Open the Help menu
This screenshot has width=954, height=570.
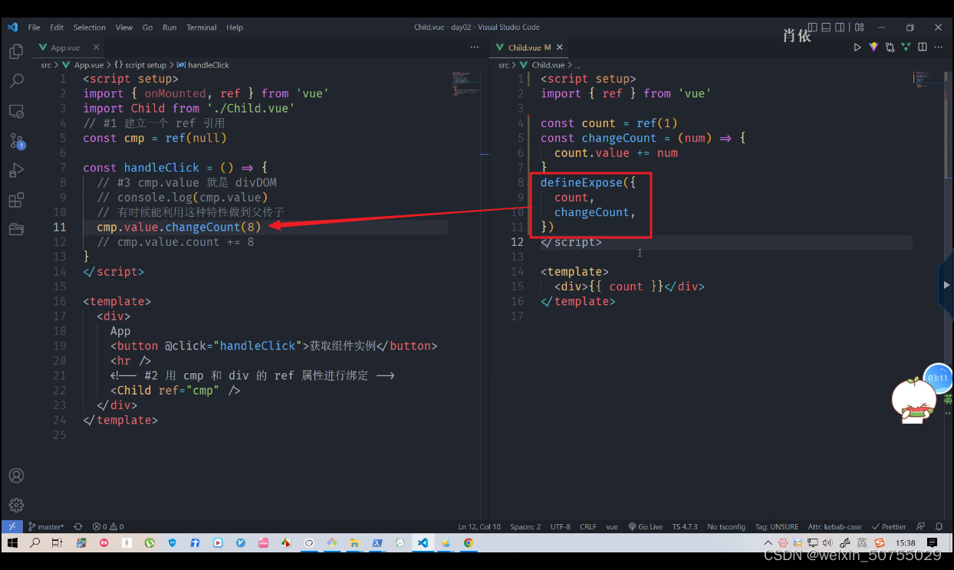(235, 27)
